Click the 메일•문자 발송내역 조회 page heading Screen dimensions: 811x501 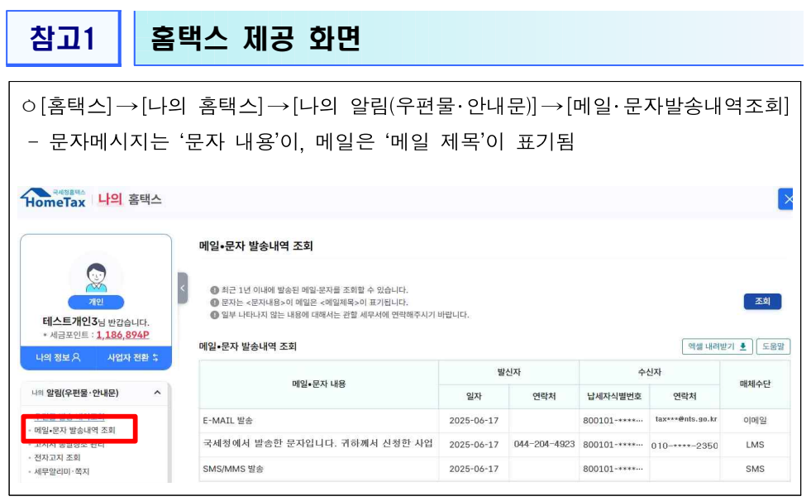pyautogui.click(x=256, y=246)
